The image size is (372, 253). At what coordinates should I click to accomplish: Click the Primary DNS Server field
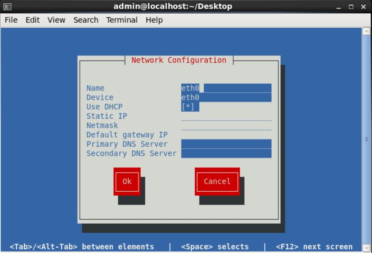[x=226, y=144]
